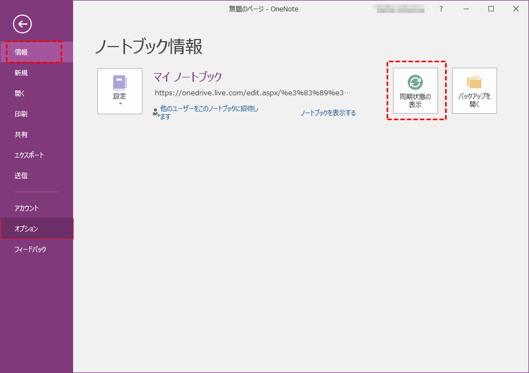The height and width of the screenshot is (373, 529).
Task: Click the invite other users link text
Action: 209,112
